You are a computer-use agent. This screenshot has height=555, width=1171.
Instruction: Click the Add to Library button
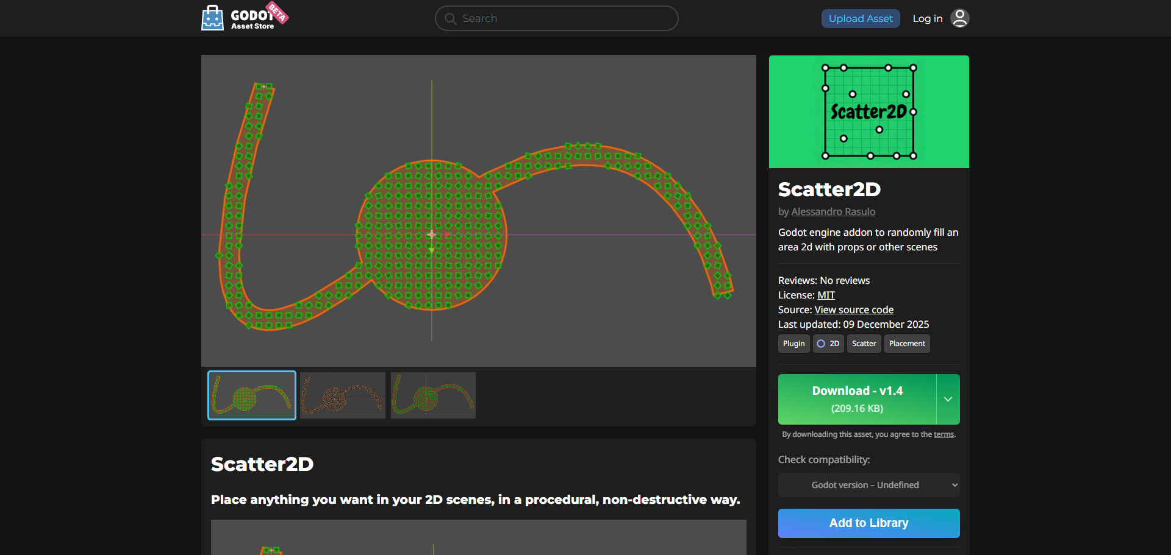pyautogui.click(x=868, y=523)
